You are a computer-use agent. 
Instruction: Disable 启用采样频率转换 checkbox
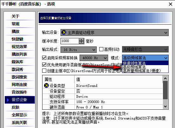44,58
